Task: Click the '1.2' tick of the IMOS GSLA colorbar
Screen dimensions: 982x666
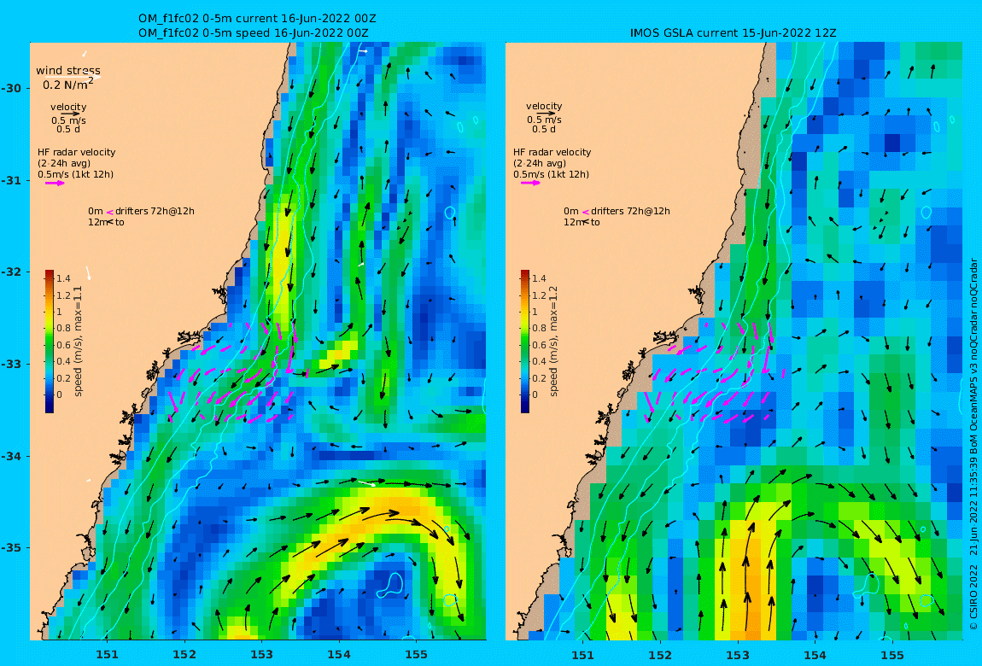Action: point(539,295)
